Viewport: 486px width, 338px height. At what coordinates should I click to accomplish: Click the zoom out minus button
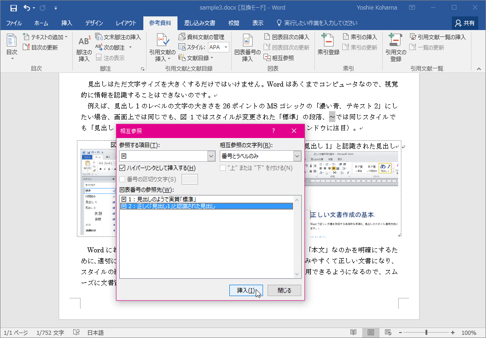click(x=400, y=333)
